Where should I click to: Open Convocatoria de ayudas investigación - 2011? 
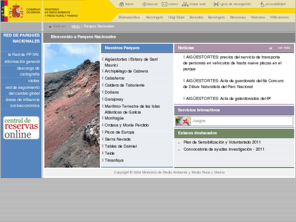coord(224,149)
